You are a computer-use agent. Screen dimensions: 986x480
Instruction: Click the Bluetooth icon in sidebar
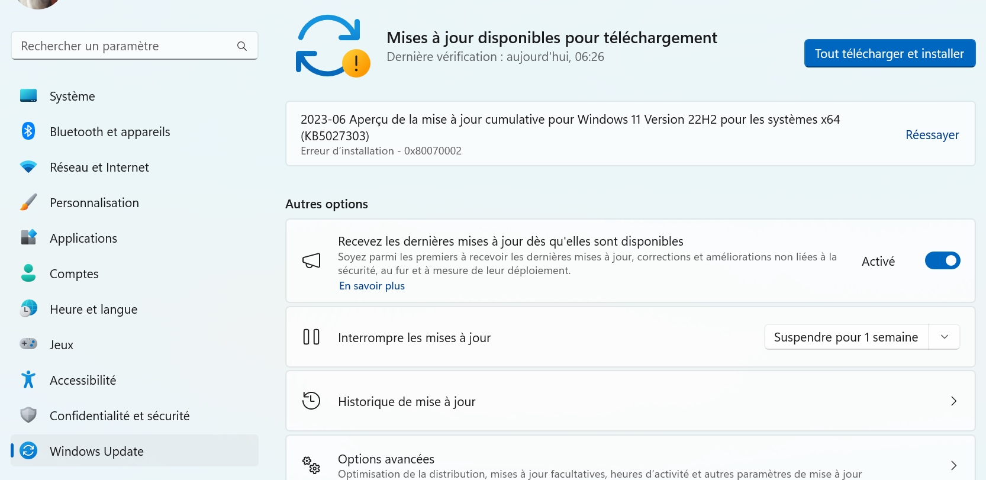click(28, 131)
